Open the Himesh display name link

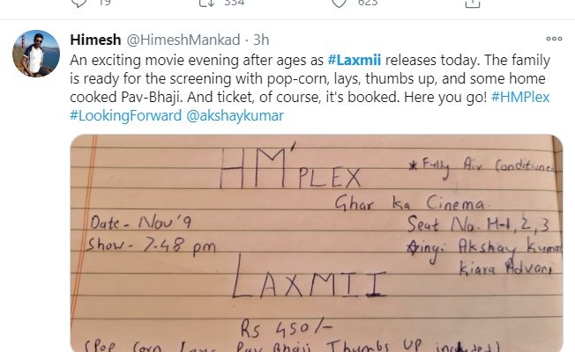click(91, 40)
